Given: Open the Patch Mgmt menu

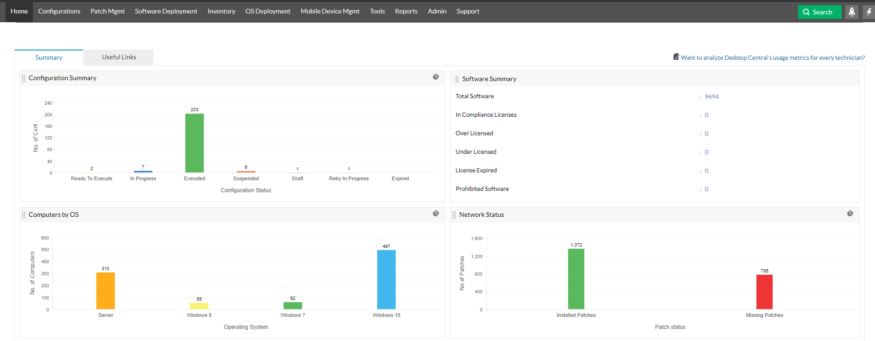Looking at the screenshot, I should tap(108, 11).
